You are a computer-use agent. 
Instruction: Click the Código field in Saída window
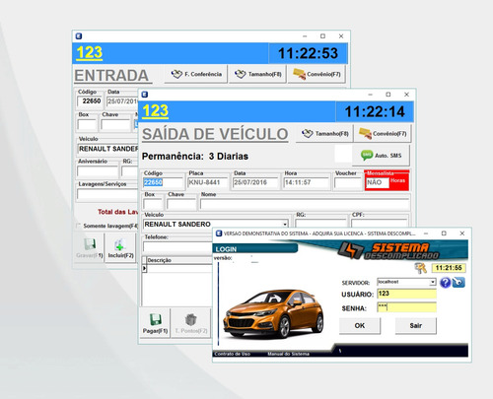click(x=163, y=182)
